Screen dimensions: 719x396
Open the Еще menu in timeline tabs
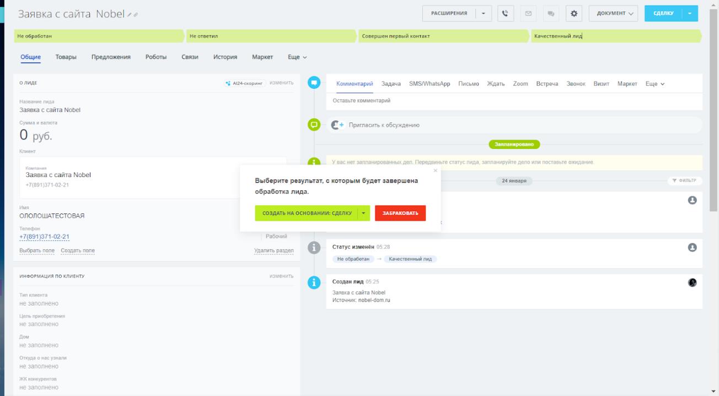click(655, 83)
